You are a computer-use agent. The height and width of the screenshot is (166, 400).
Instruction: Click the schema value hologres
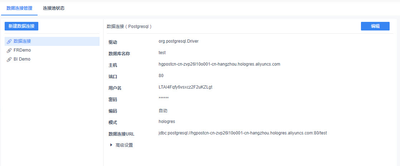click(x=167, y=122)
